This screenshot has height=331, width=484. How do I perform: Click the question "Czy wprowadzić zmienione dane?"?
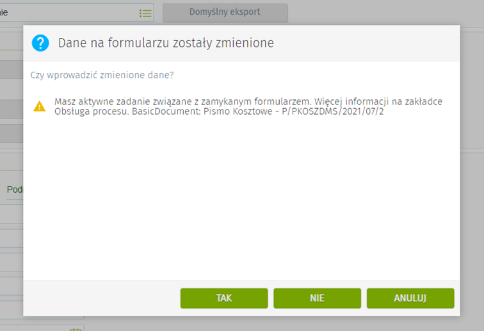point(102,75)
